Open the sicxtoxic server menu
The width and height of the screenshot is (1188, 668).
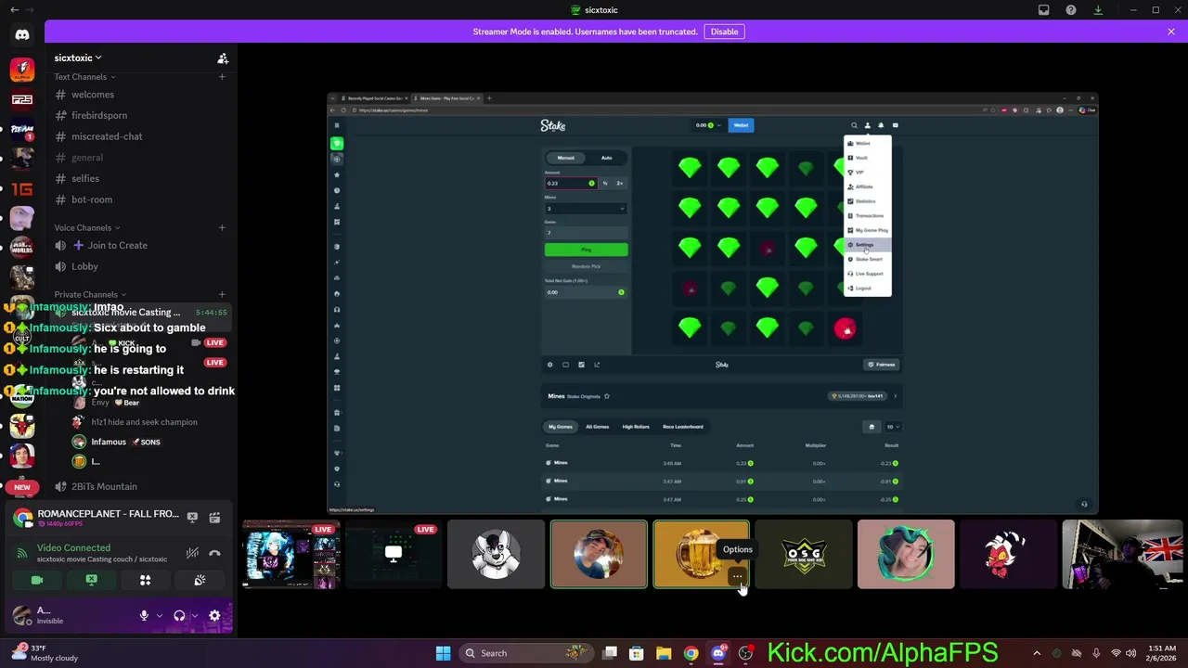point(78,58)
